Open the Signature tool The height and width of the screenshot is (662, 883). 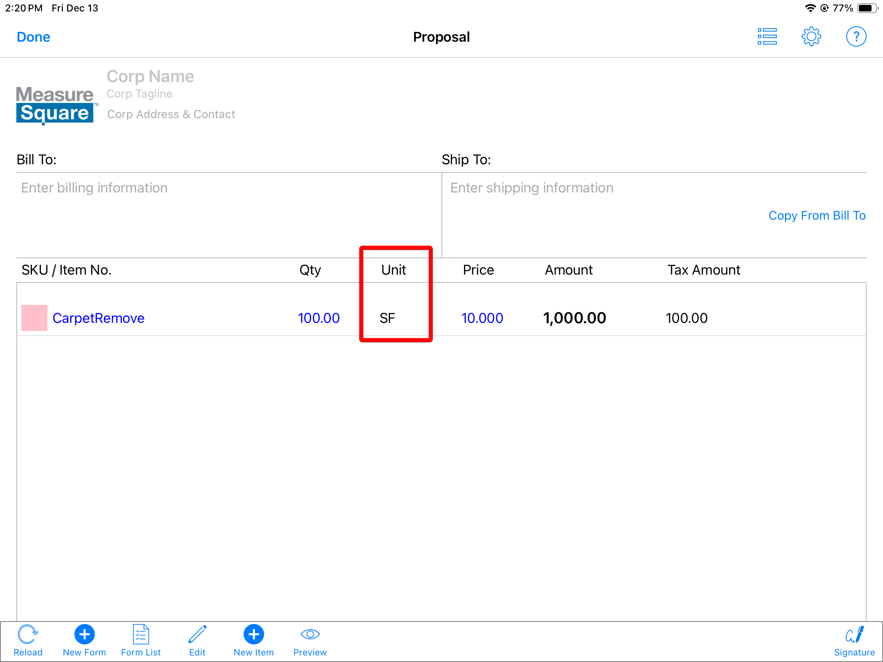coord(854,635)
